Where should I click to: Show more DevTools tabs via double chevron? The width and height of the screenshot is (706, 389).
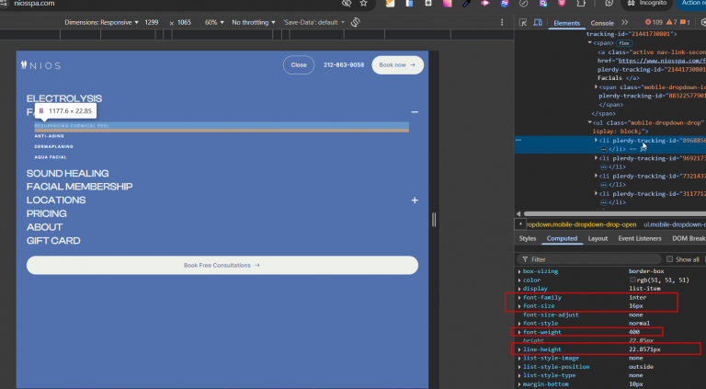[624, 22]
